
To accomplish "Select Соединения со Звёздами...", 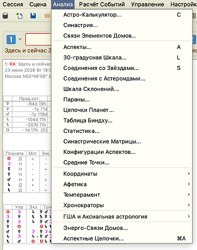I will (x=122, y=68).
